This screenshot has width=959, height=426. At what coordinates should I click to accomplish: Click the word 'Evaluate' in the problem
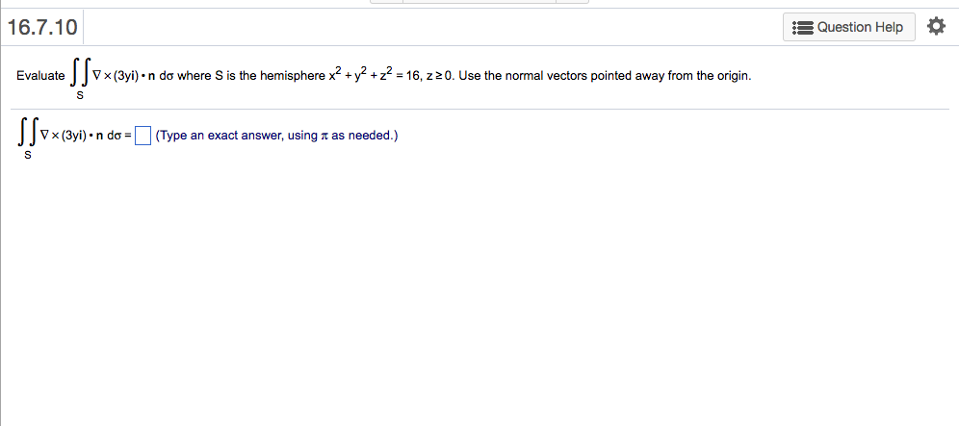[40, 76]
